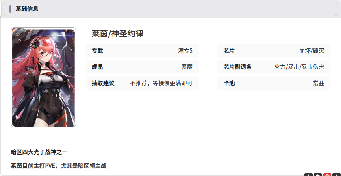The height and width of the screenshot is (176, 341).
Task: Click the 抽取建议 label
Action: tap(103, 83)
